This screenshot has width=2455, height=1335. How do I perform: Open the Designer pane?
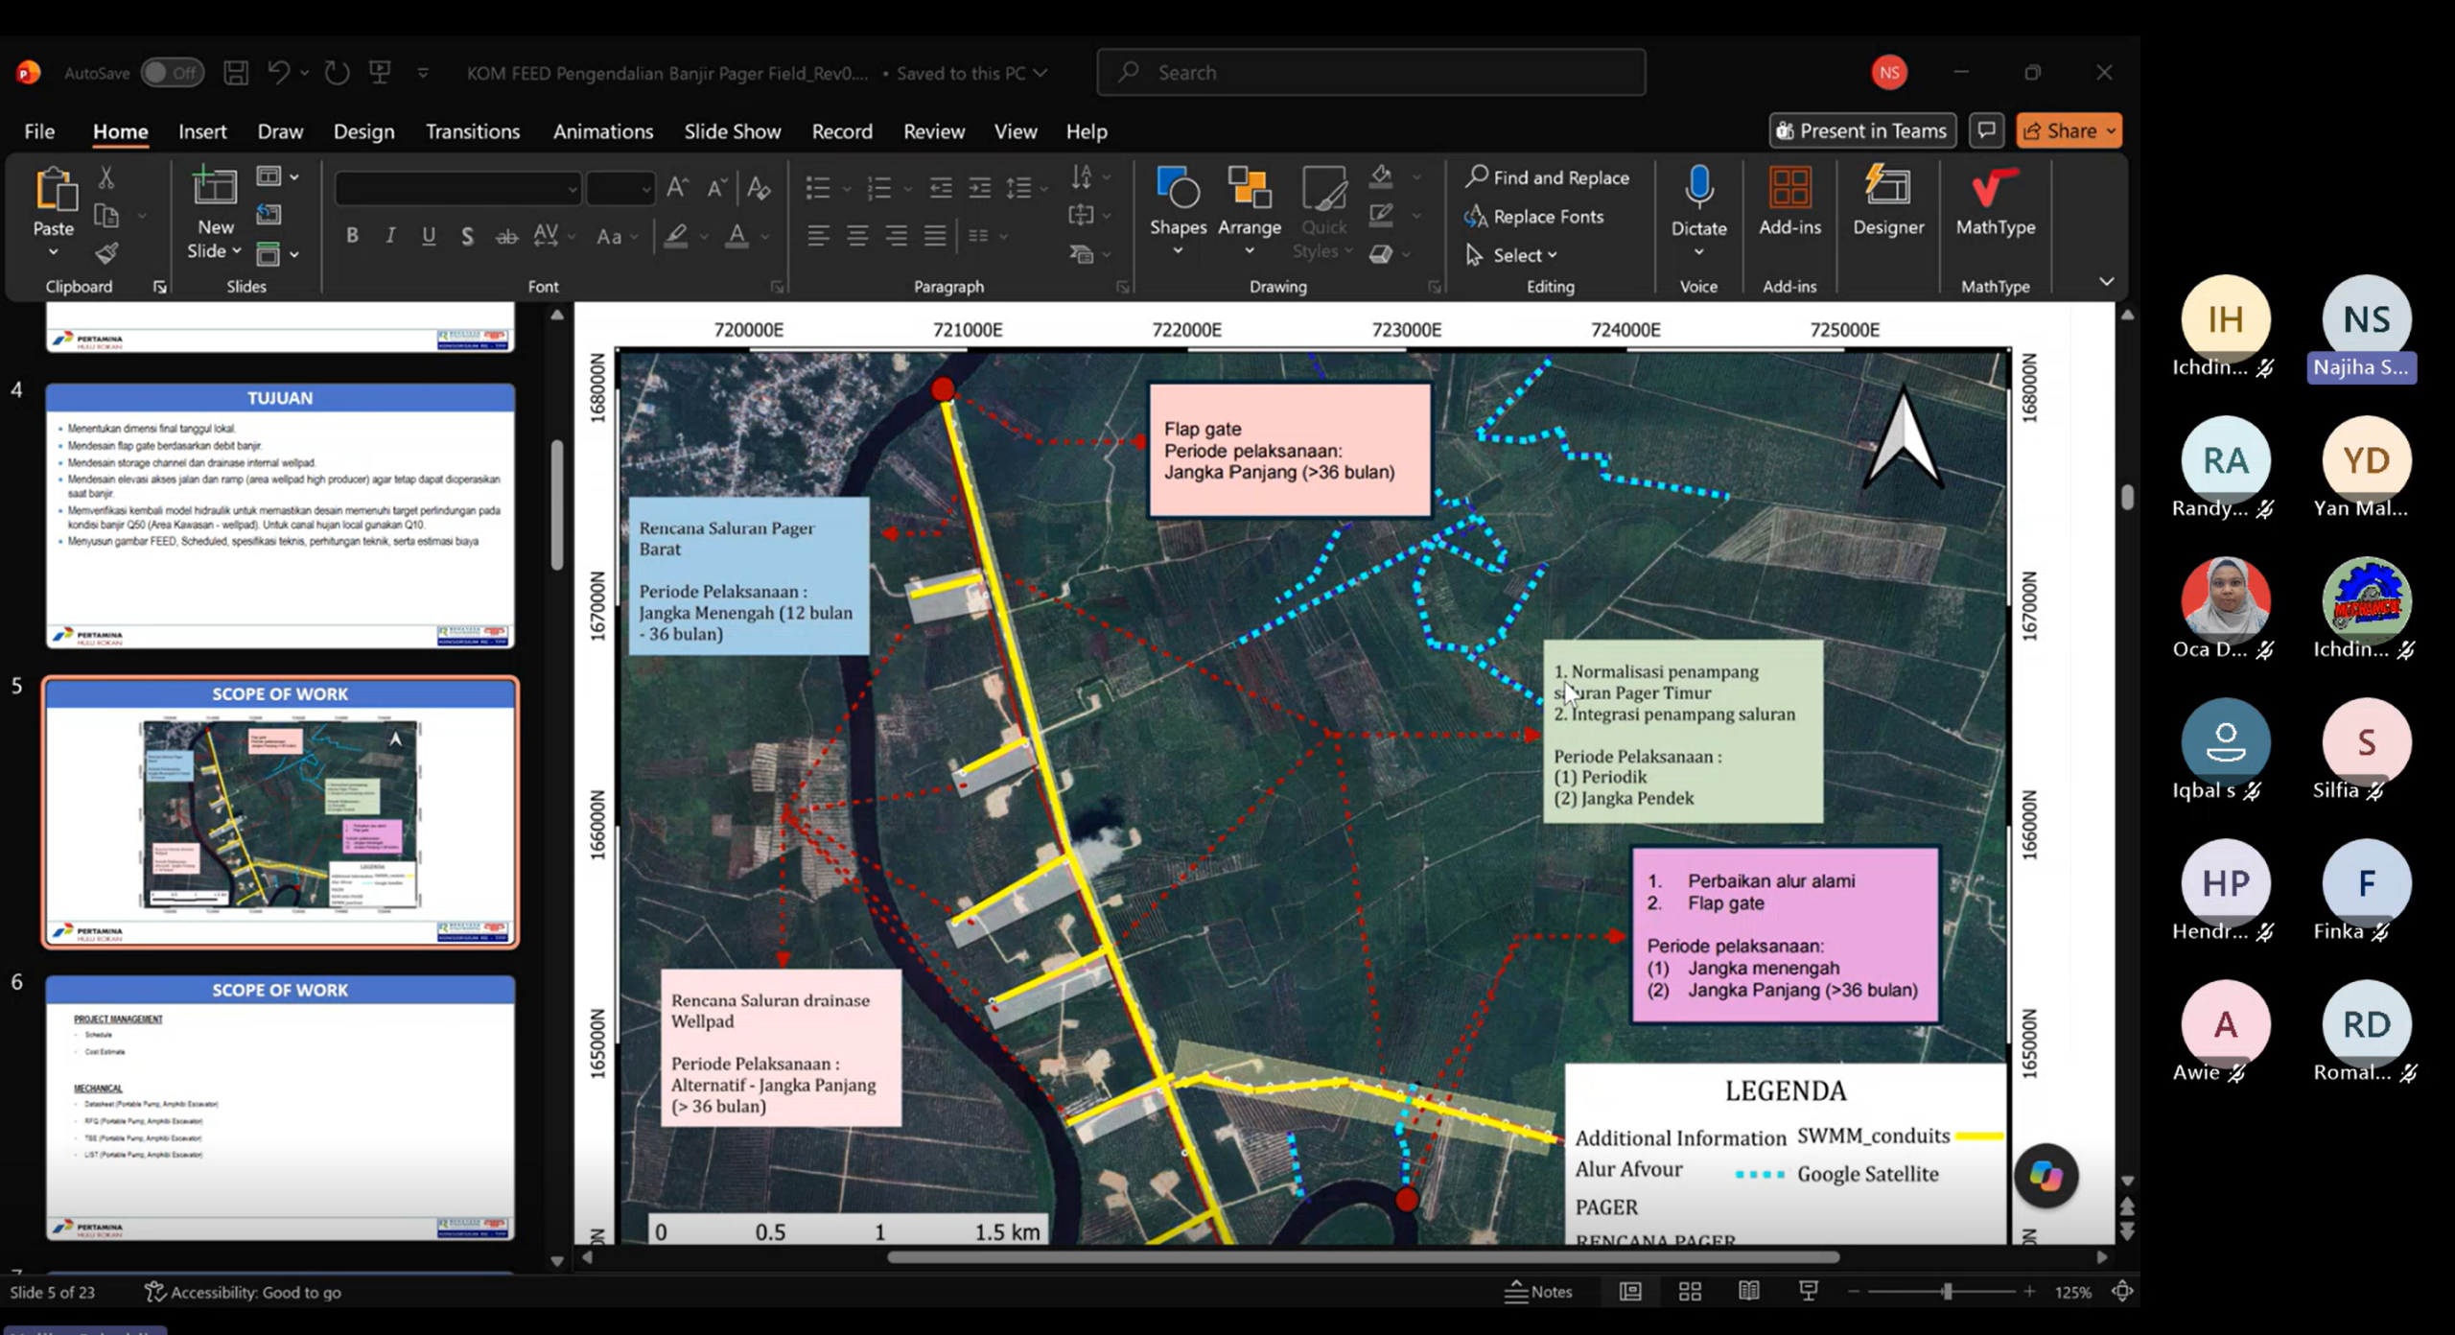(x=1887, y=201)
